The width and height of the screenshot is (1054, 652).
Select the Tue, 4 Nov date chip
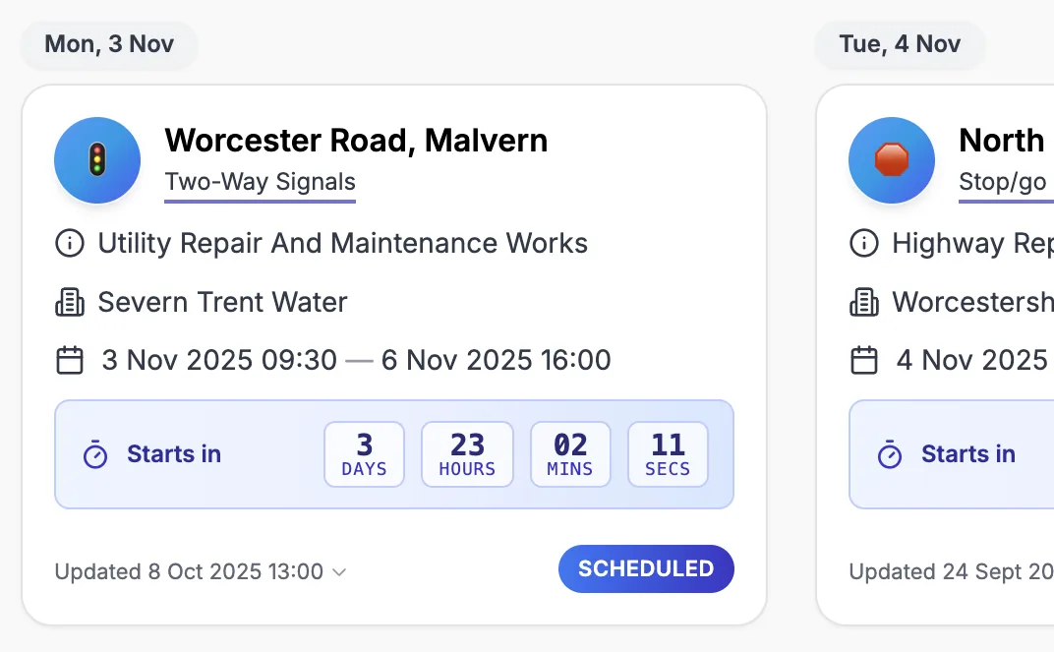coord(900,44)
